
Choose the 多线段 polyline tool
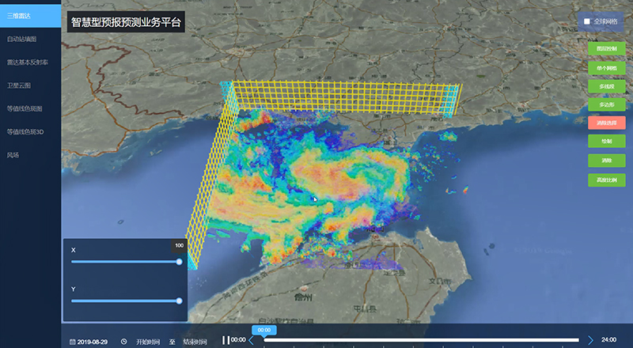[607, 85]
